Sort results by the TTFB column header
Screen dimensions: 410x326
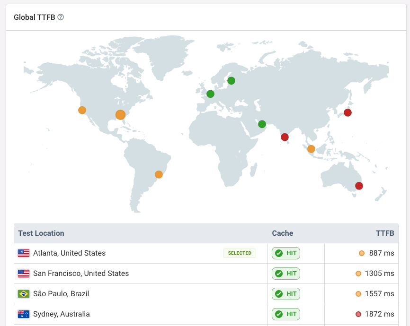[385, 233]
